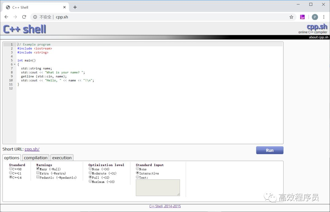The image size is (330, 212).
Task: Open the cpp.sh/ short URL link
Action: tap(32, 149)
